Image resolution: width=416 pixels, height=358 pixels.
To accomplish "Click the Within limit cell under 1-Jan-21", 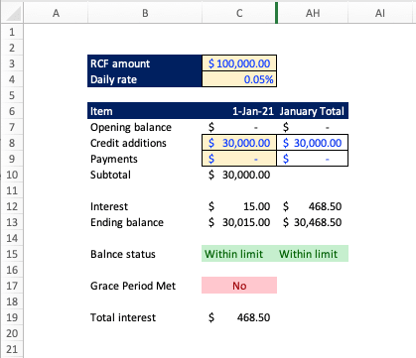I will tap(239, 254).
